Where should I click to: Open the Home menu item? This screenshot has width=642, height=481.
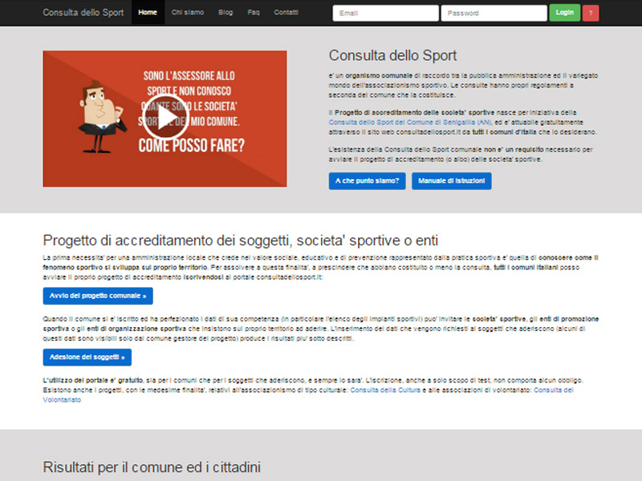pos(148,13)
